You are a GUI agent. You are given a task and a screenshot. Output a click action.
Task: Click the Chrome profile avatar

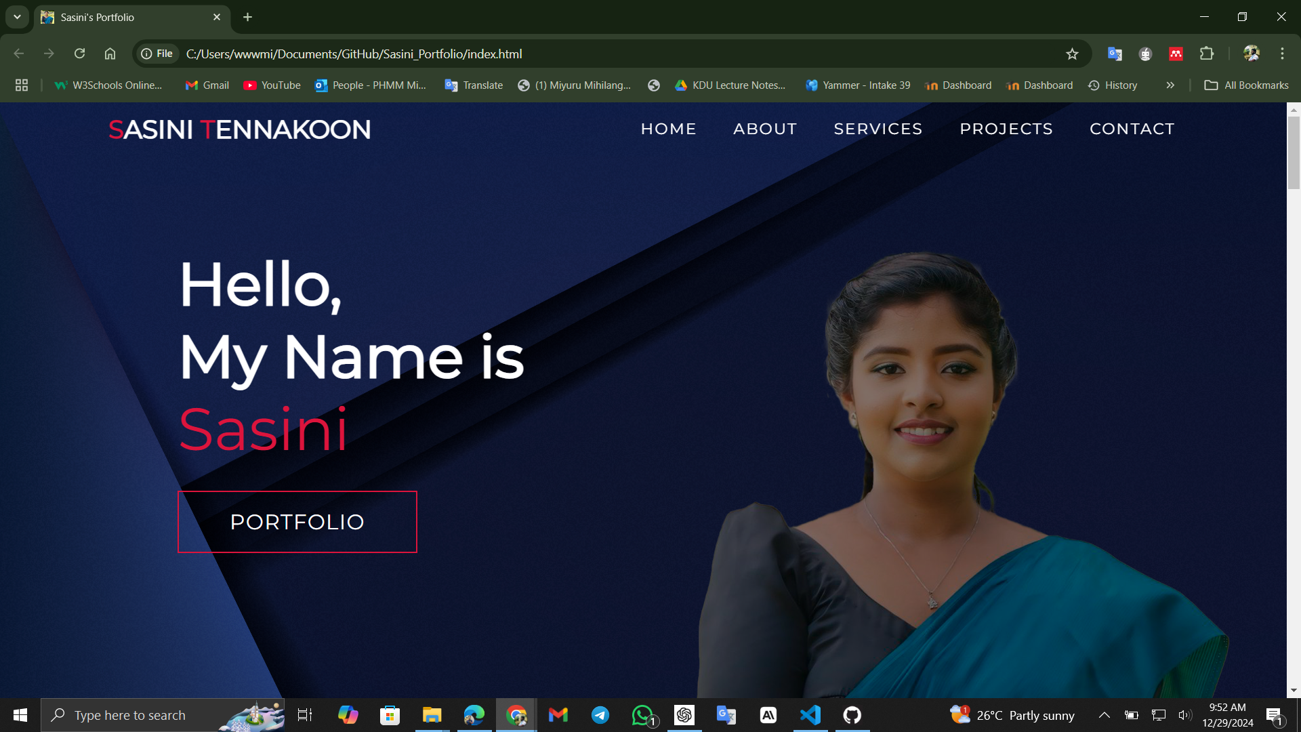pyautogui.click(x=1251, y=54)
